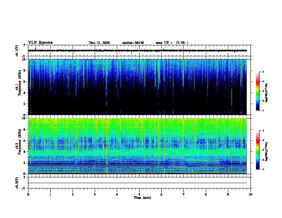Screen dimensions: 282x218
Task: Click the "ch.3(V)" axis label
Action: pos(17,183)
